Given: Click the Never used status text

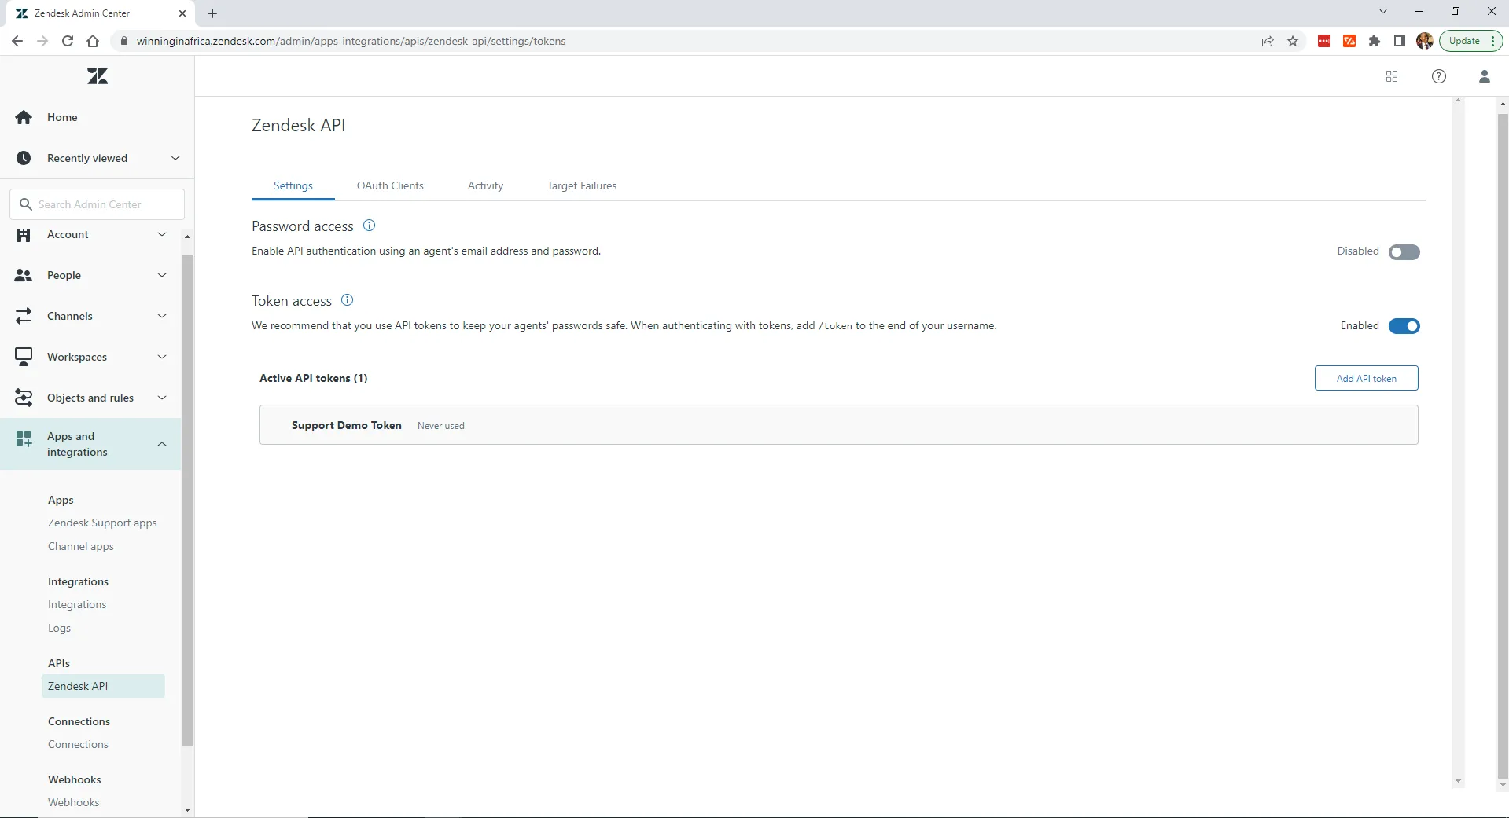Looking at the screenshot, I should point(440,426).
